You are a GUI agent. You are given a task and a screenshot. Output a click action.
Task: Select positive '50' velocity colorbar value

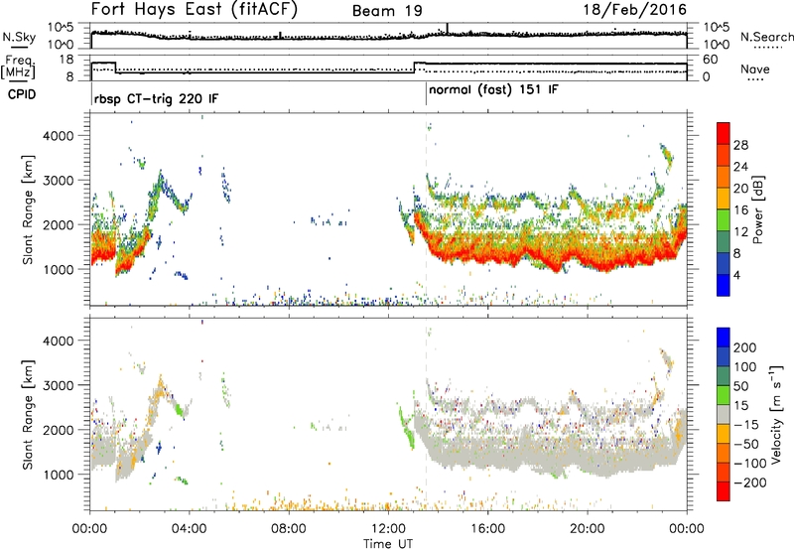[740, 386]
